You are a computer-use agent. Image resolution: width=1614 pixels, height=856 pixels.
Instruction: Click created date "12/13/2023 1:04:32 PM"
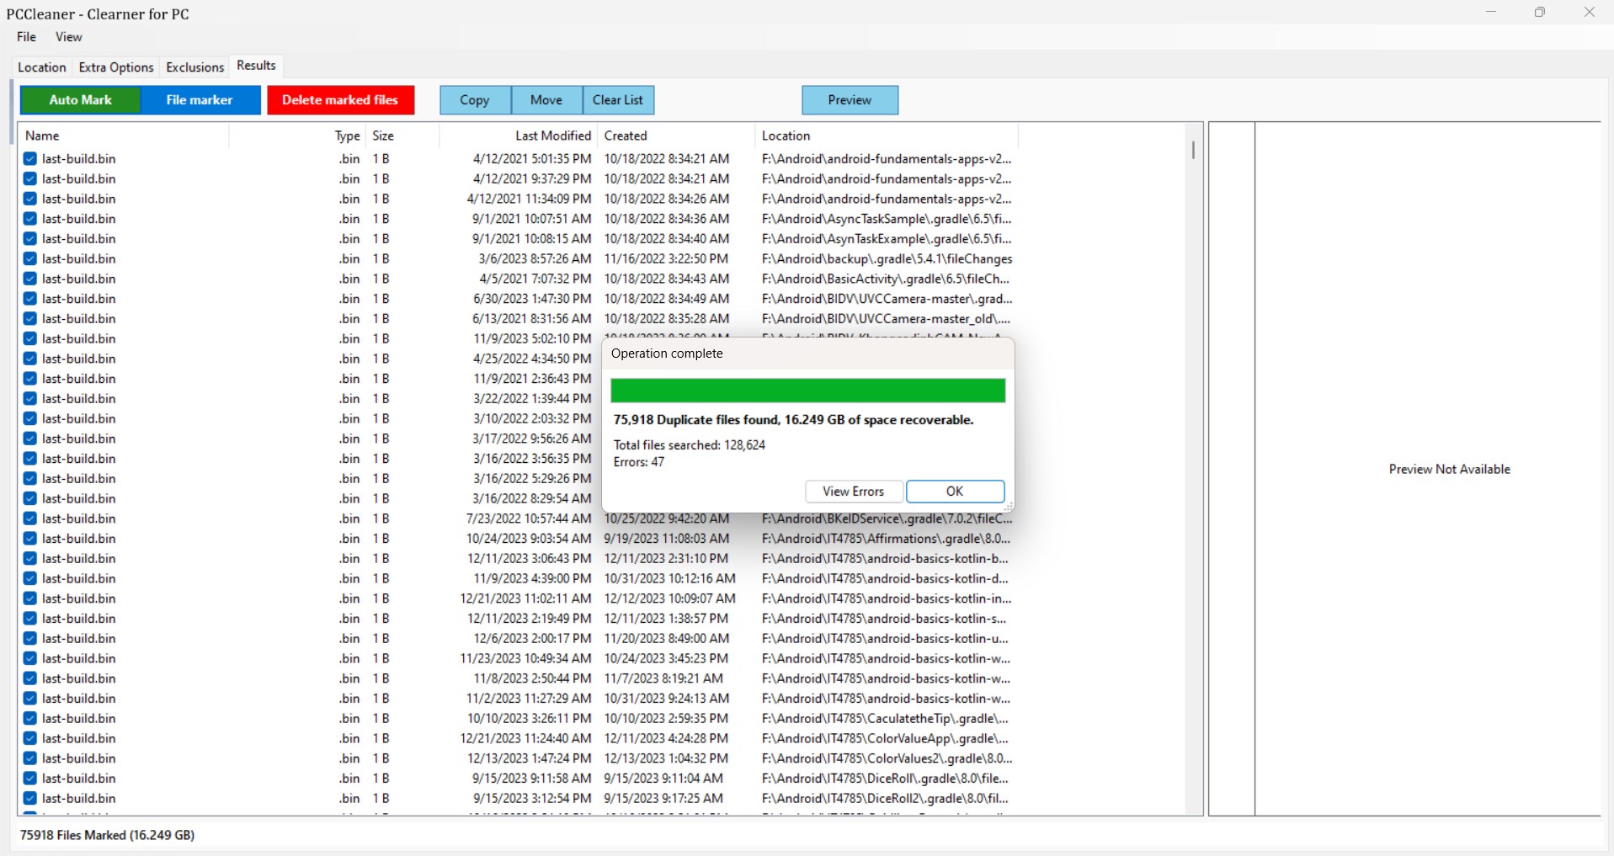coord(667,759)
